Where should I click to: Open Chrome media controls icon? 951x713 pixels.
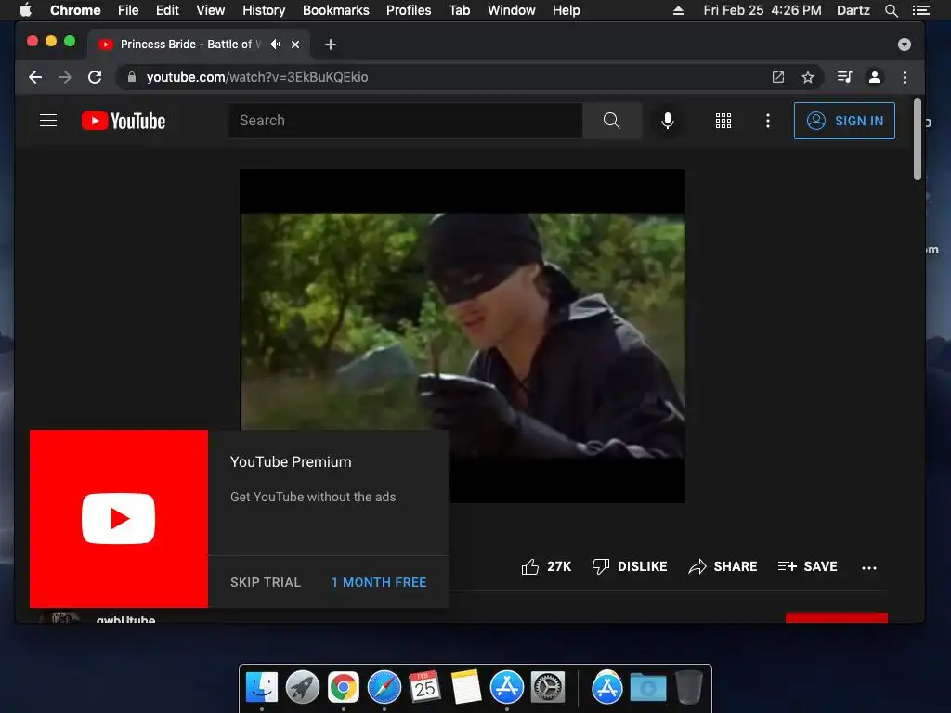[x=844, y=77]
